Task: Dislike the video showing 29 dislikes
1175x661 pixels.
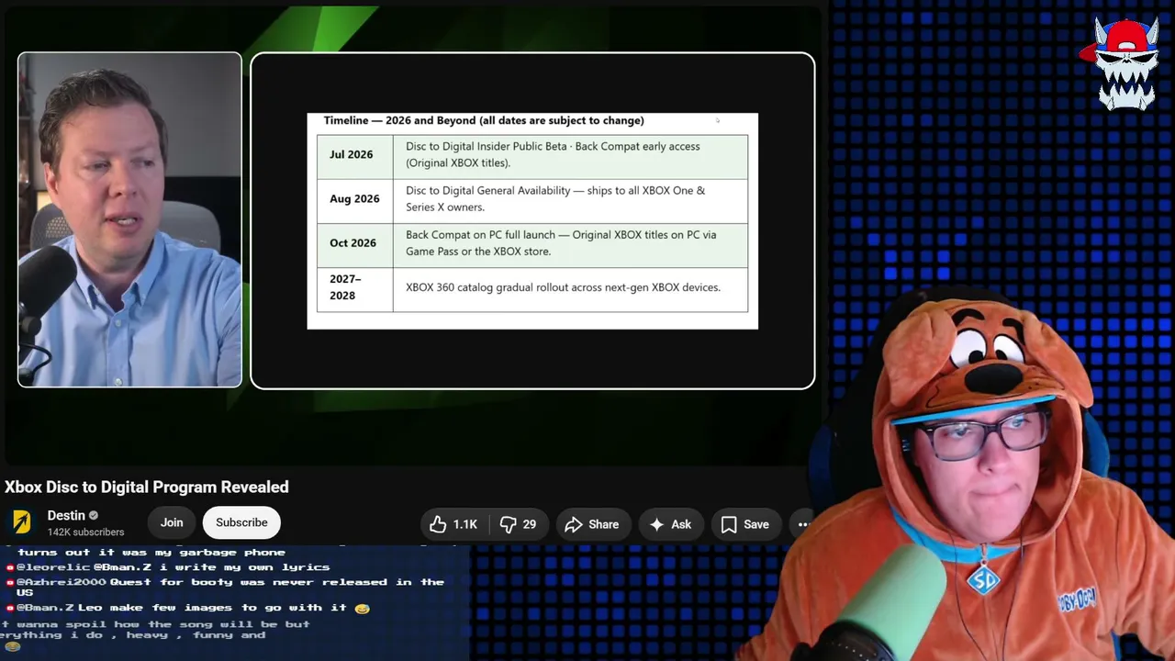Action: (x=519, y=524)
